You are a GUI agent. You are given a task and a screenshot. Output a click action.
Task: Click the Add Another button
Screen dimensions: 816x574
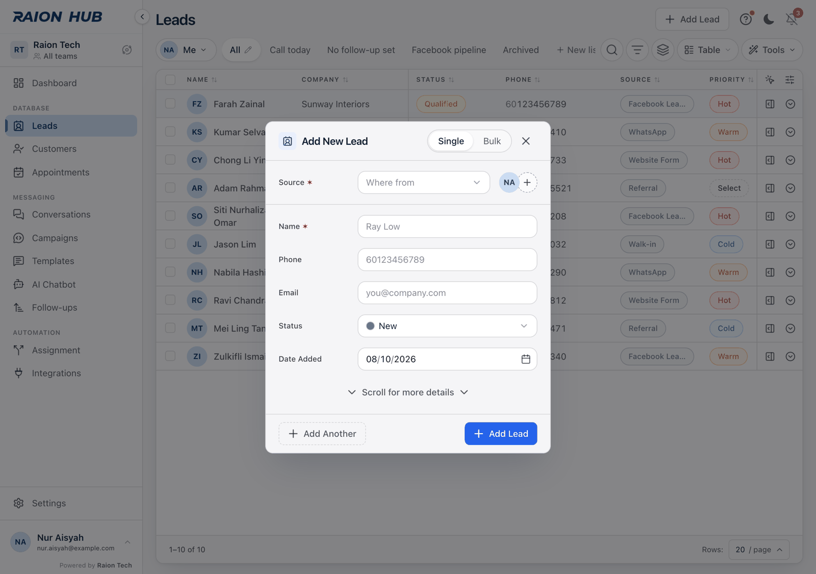coord(322,434)
